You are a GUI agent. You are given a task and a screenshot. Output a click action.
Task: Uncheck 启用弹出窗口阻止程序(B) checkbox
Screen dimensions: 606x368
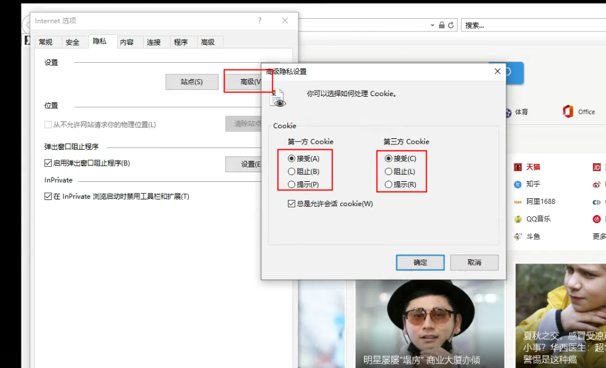(48, 163)
